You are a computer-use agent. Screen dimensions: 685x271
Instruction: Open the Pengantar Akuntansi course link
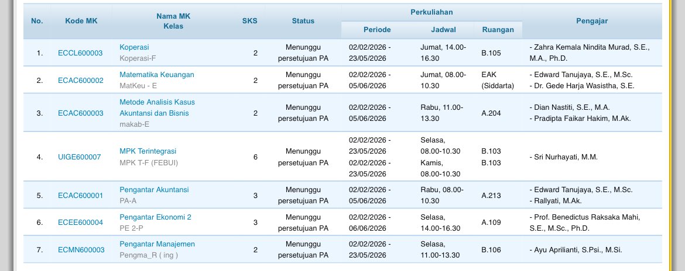click(x=154, y=190)
